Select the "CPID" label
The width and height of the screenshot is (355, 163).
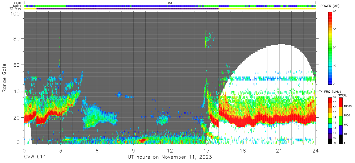[18, 3]
